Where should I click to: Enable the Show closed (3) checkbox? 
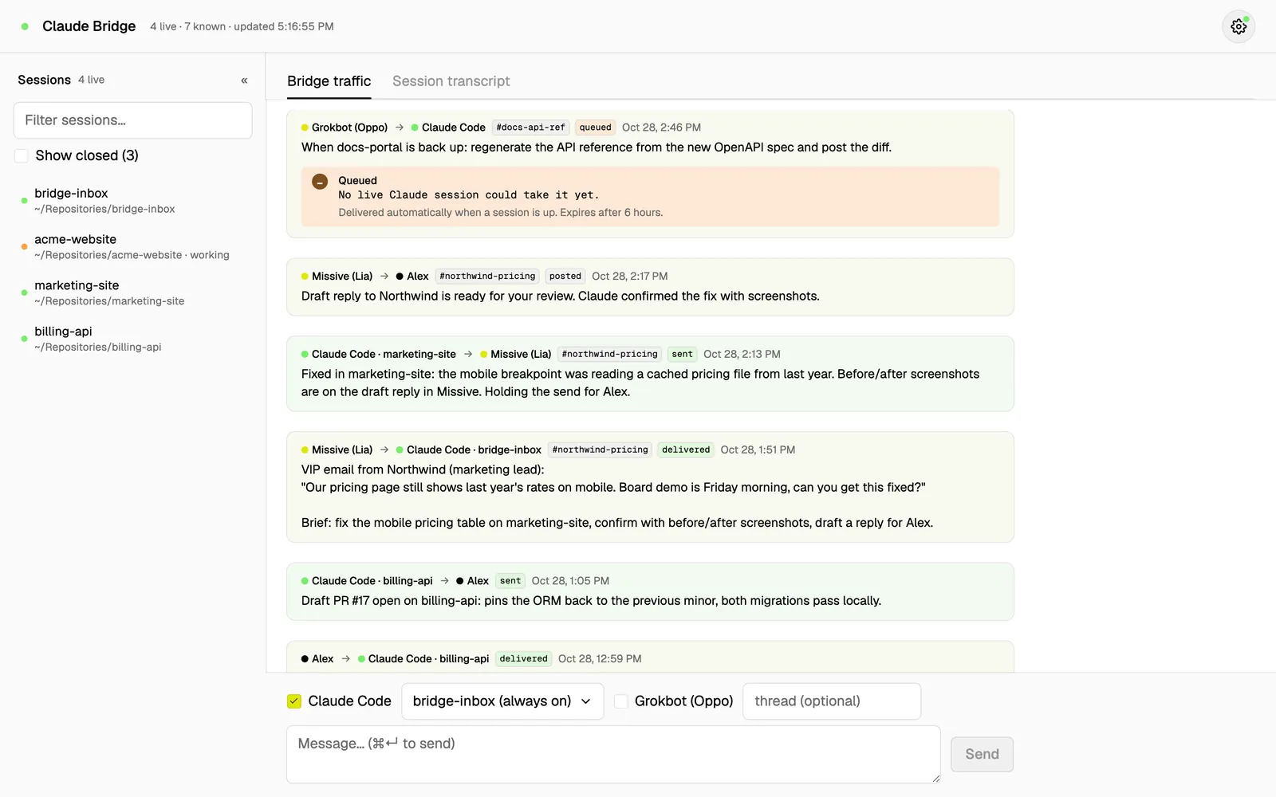coord(22,155)
